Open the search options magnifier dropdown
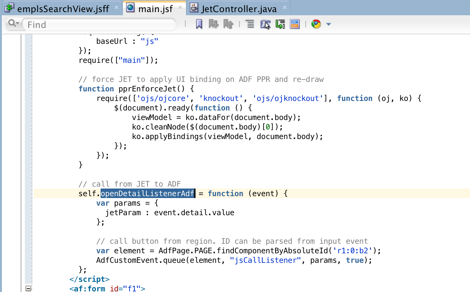 13,23
